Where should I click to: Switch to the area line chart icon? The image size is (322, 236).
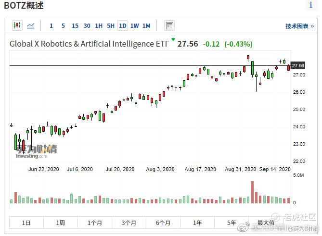click(x=31, y=26)
